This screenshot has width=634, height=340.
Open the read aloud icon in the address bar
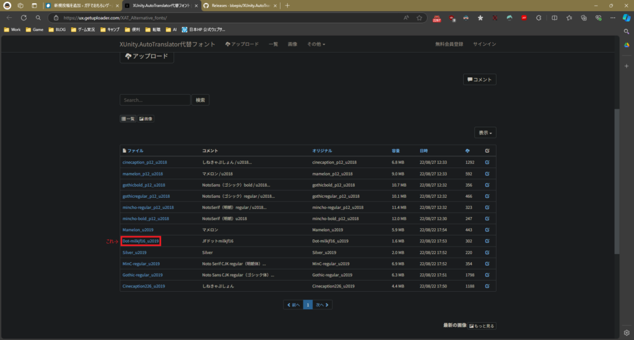pos(406,18)
